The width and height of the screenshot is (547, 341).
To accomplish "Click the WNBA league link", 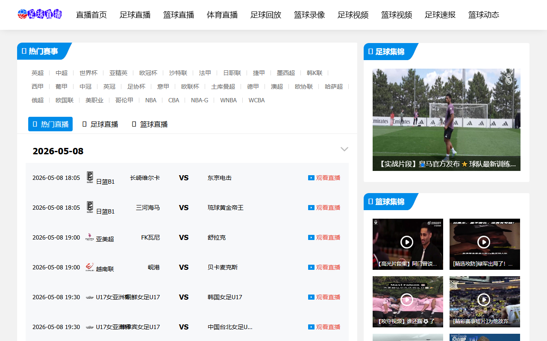I will [229, 100].
